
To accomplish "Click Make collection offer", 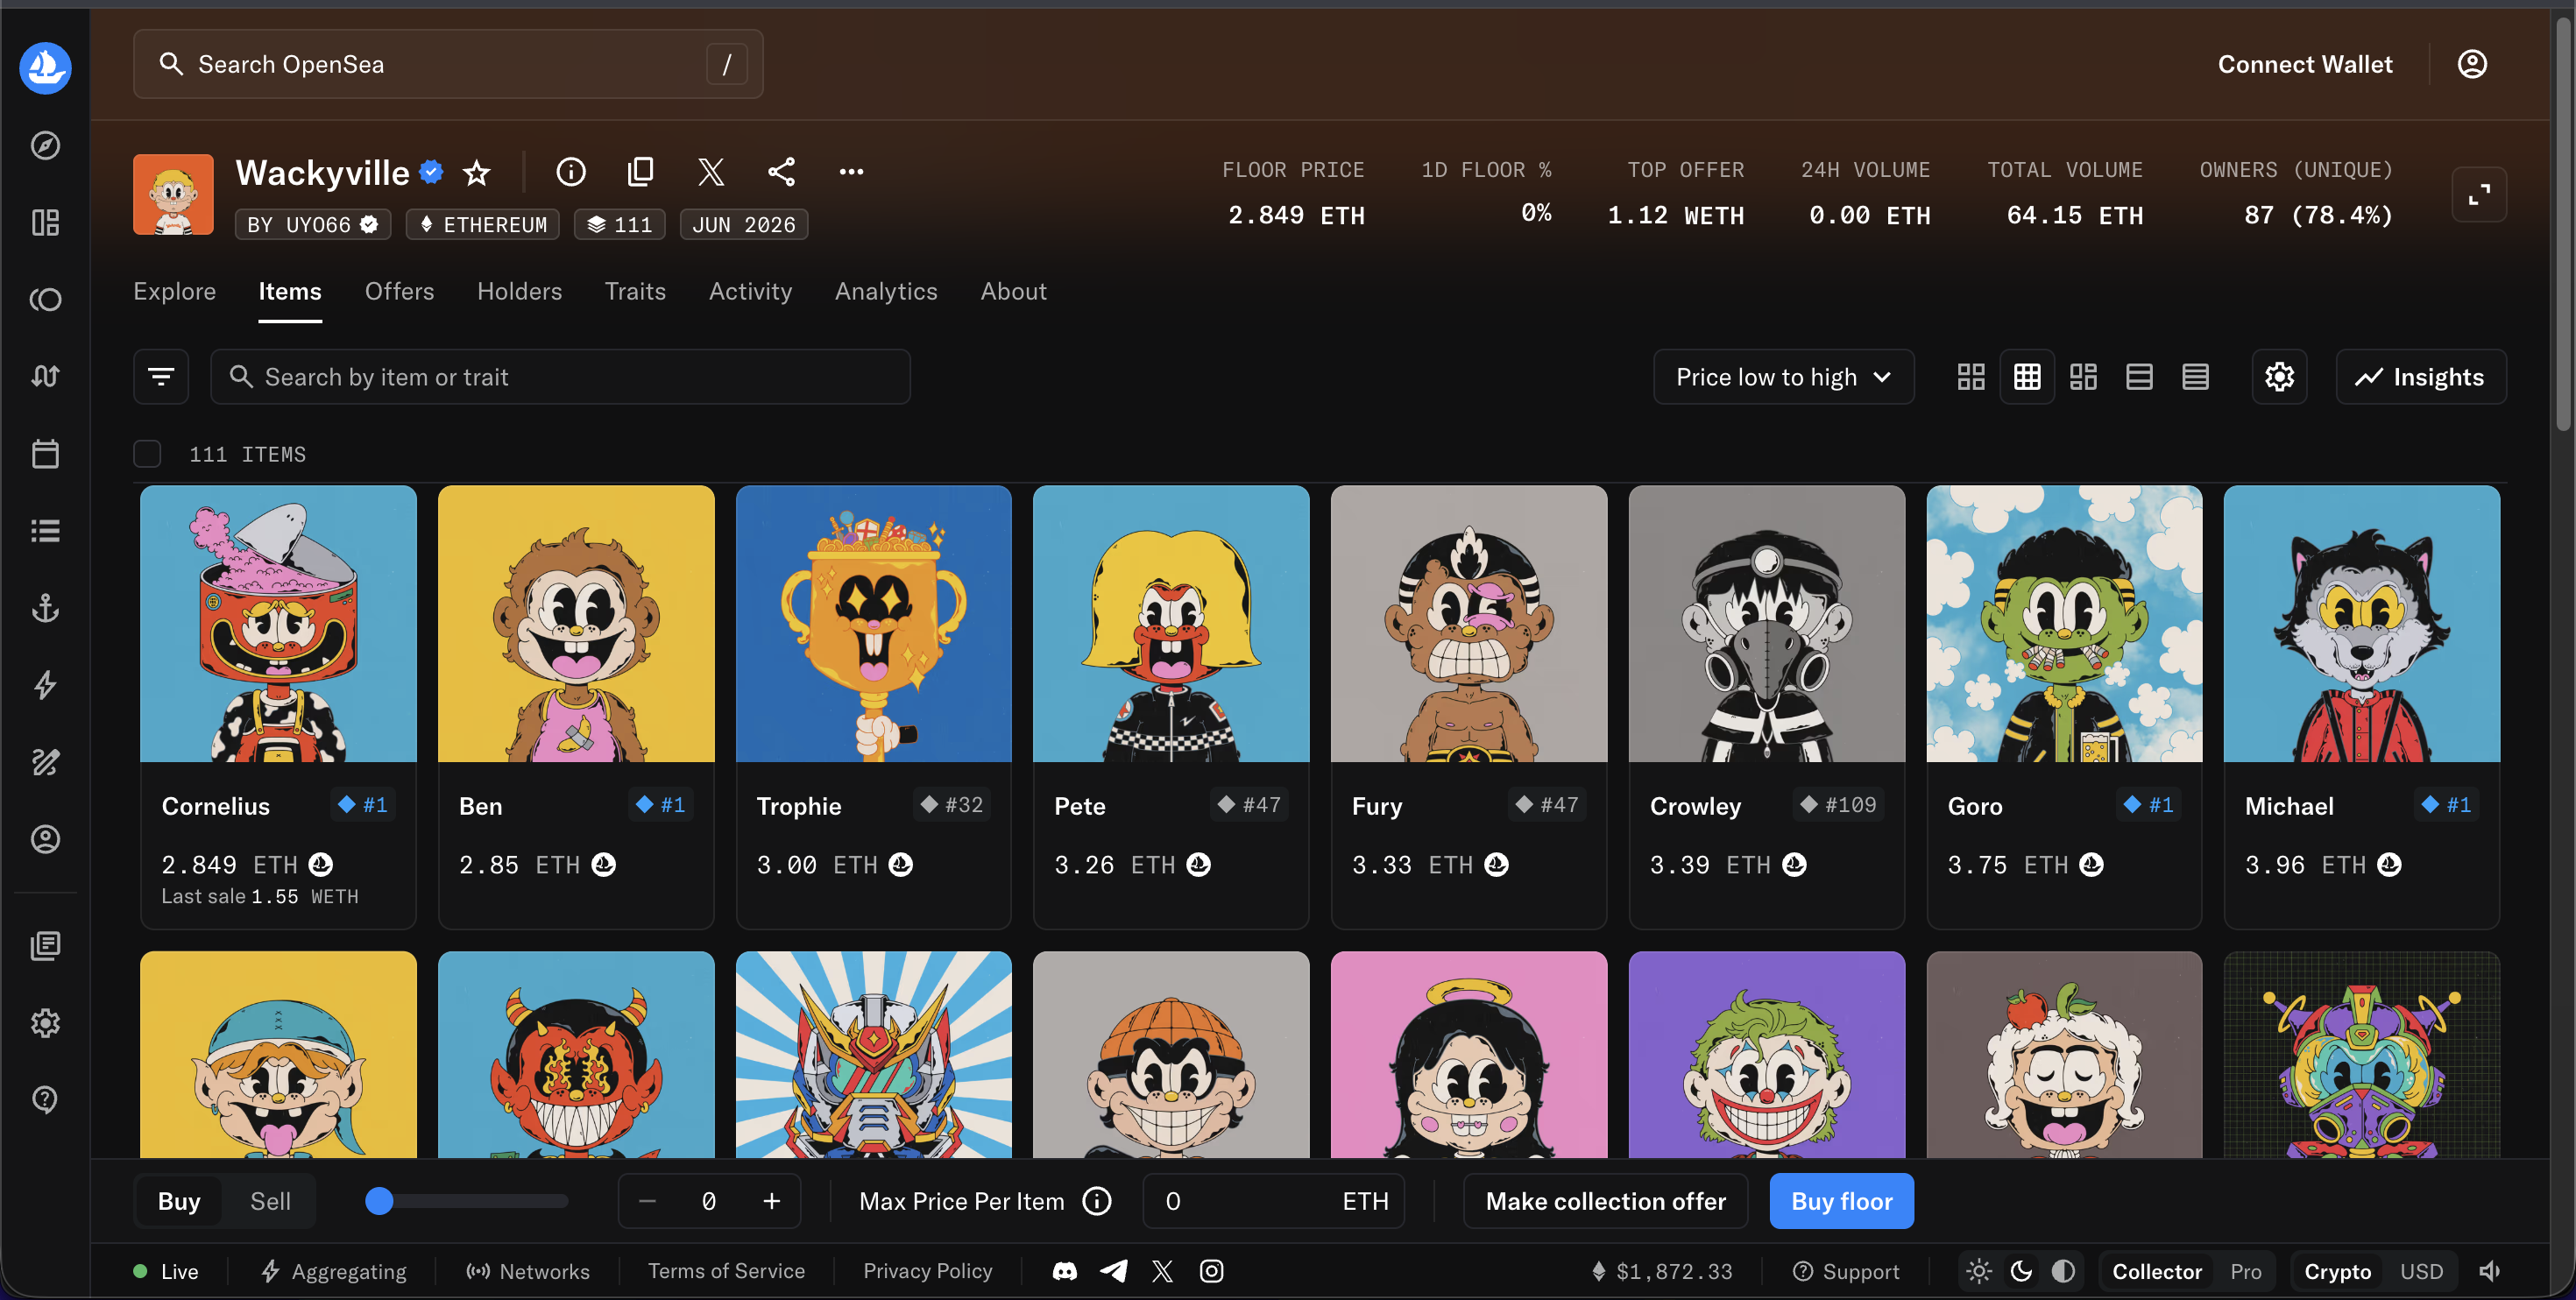I will [x=1605, y=1201].
